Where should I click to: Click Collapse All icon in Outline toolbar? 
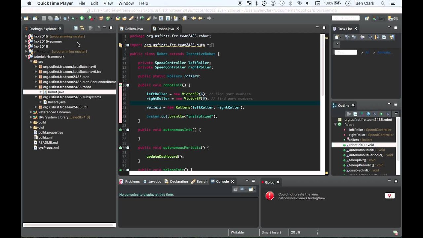click(355, 114)
